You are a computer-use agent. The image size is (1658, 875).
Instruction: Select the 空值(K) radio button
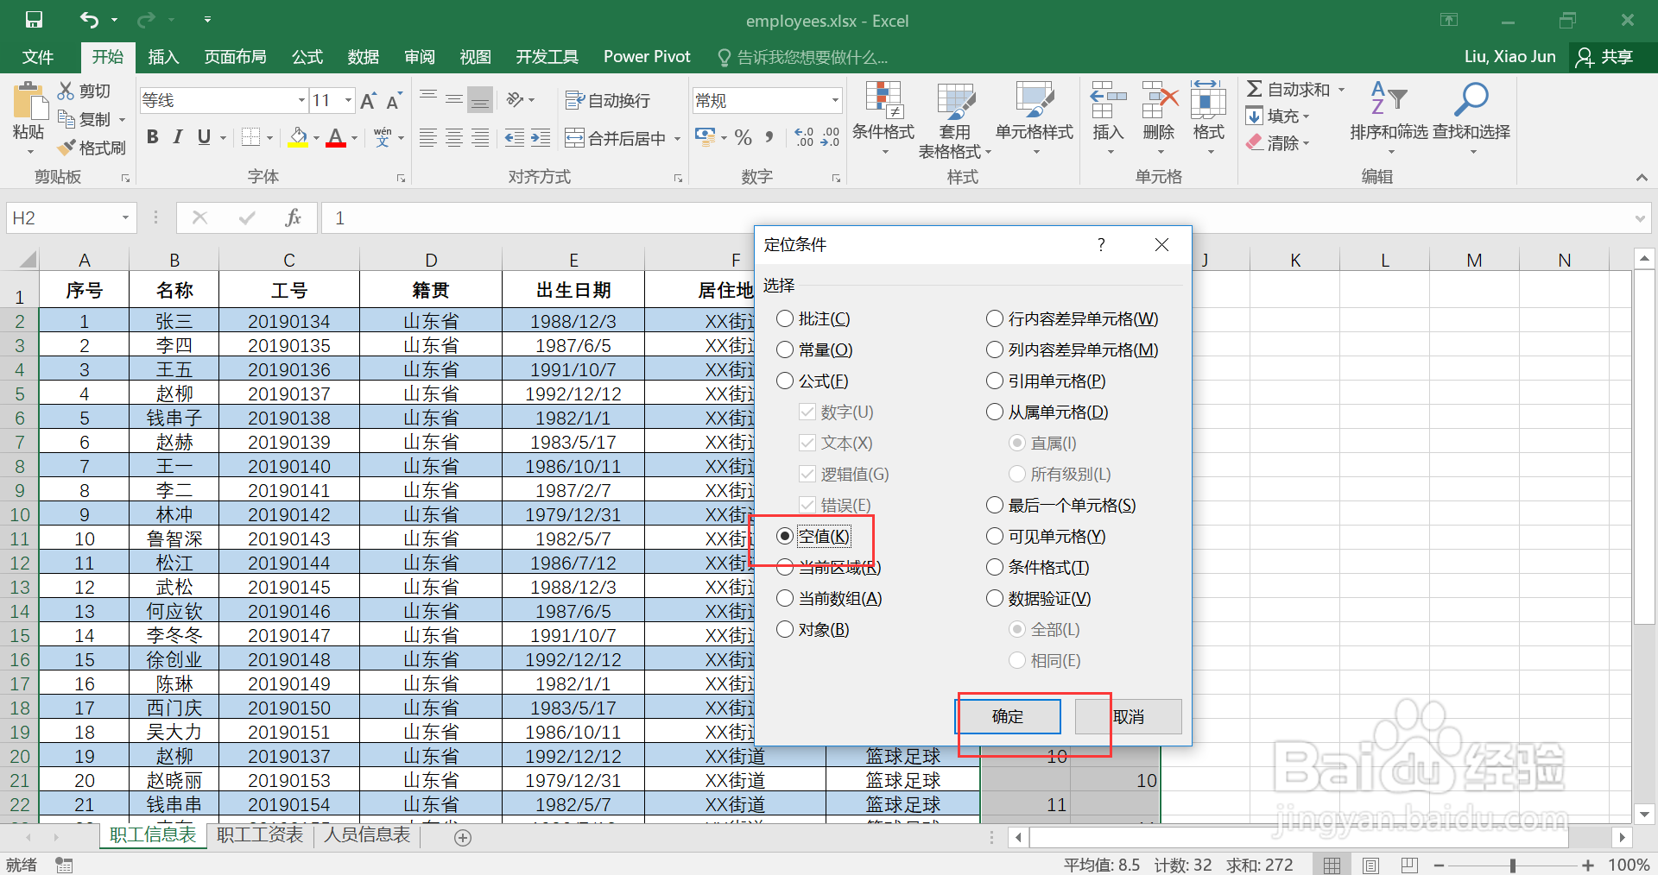click(785, 536)
